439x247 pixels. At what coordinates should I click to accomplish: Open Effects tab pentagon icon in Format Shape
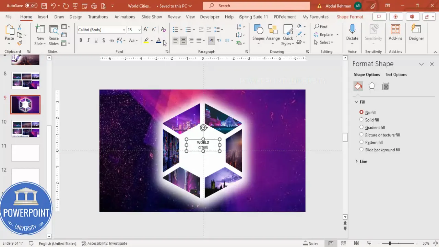pos(372,86)
